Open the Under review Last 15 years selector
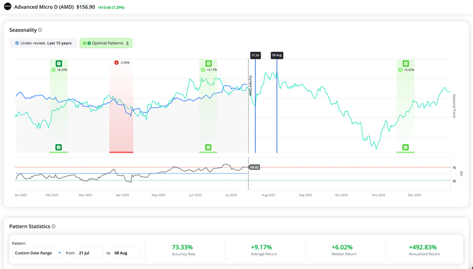This screenshot has width=473, height=269. pos(43,43)
